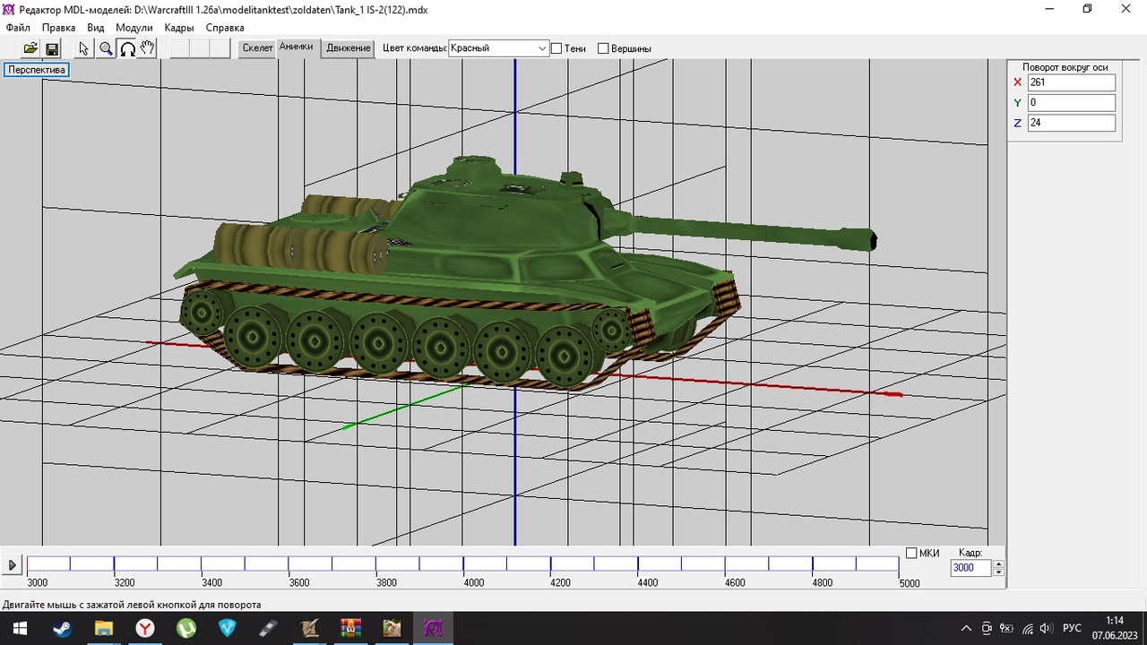This screenshot has height=645, width=1147.
Task: Click the purple MDL editor taskbar icon
Action: click(433, 629)
